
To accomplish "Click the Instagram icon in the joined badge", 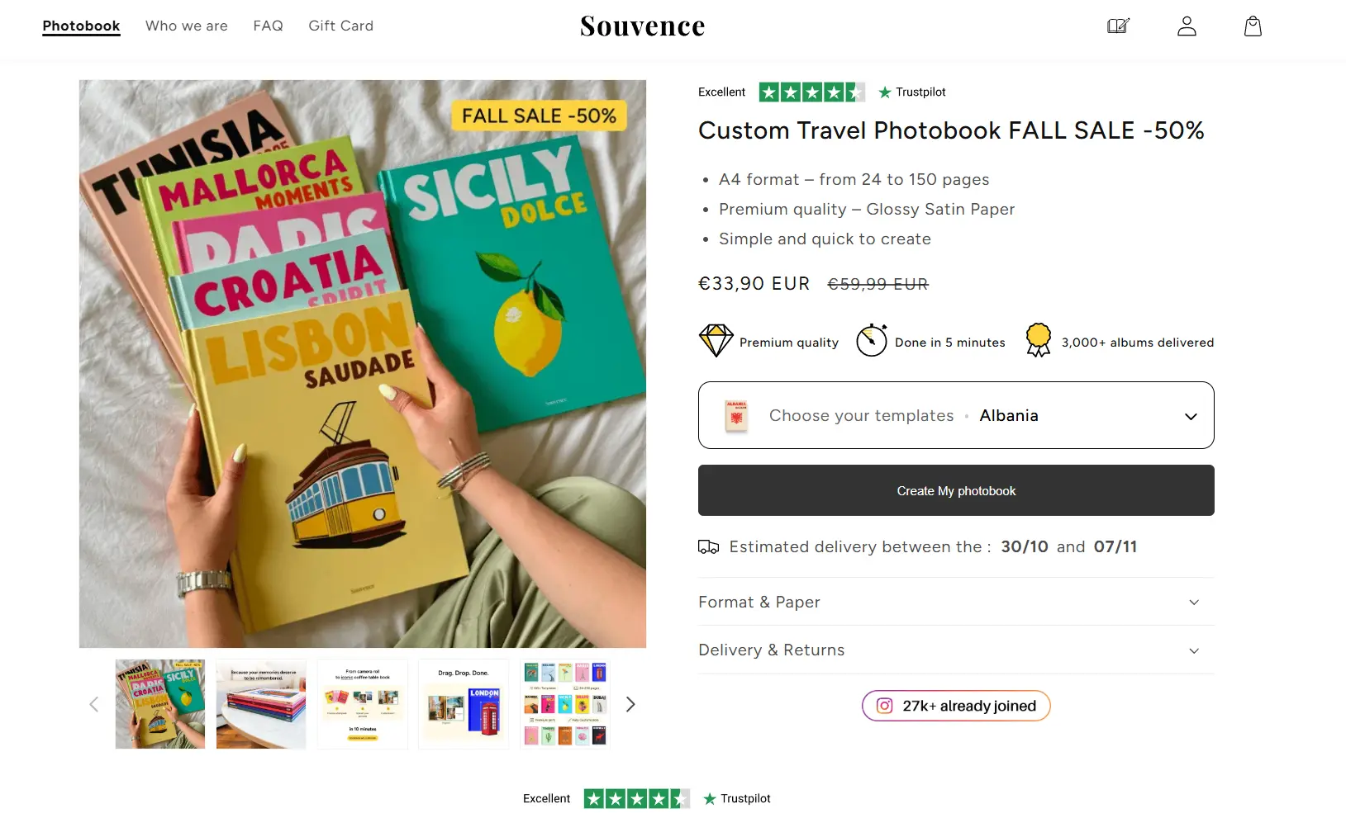I will click(x=884, y=706).
